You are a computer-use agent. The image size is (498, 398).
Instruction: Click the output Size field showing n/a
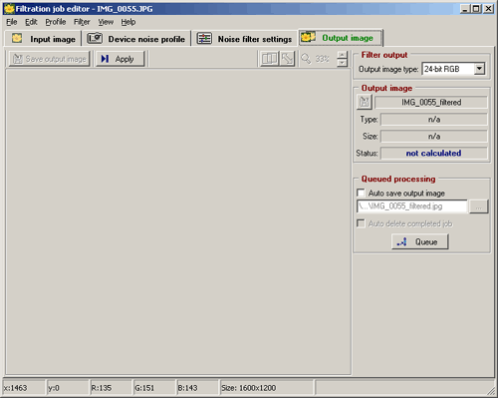(x=434, y=137)
